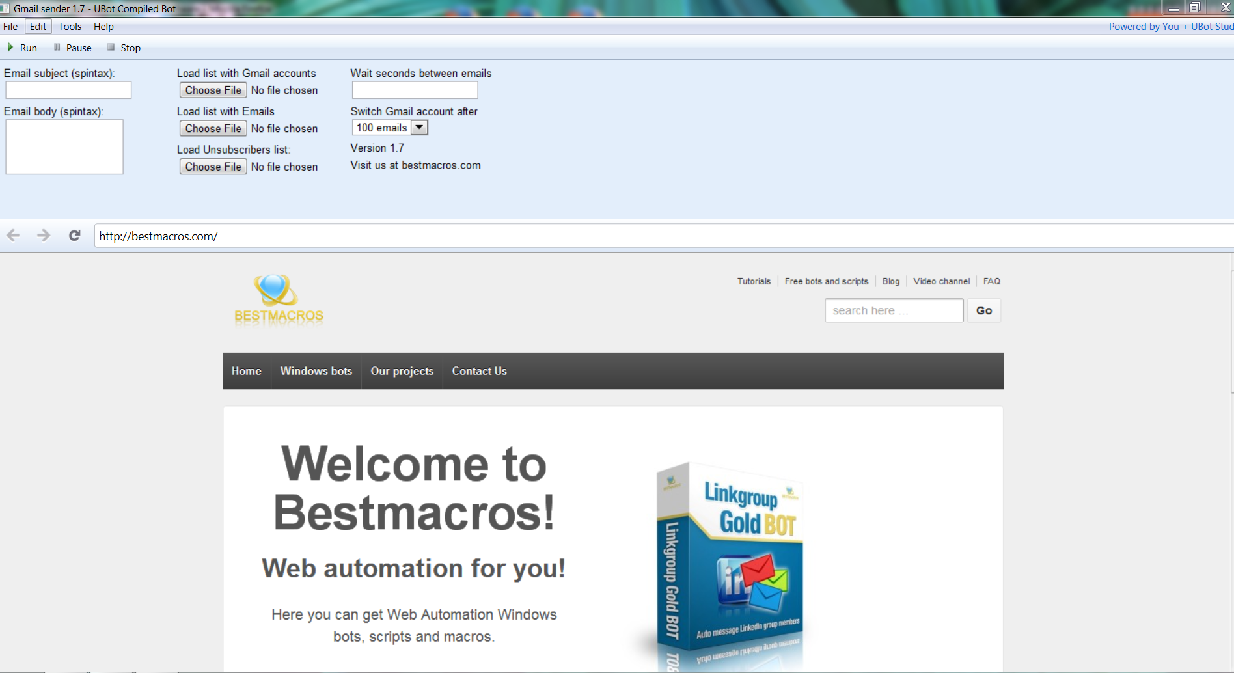Open the Blog link

coord(891,281)
